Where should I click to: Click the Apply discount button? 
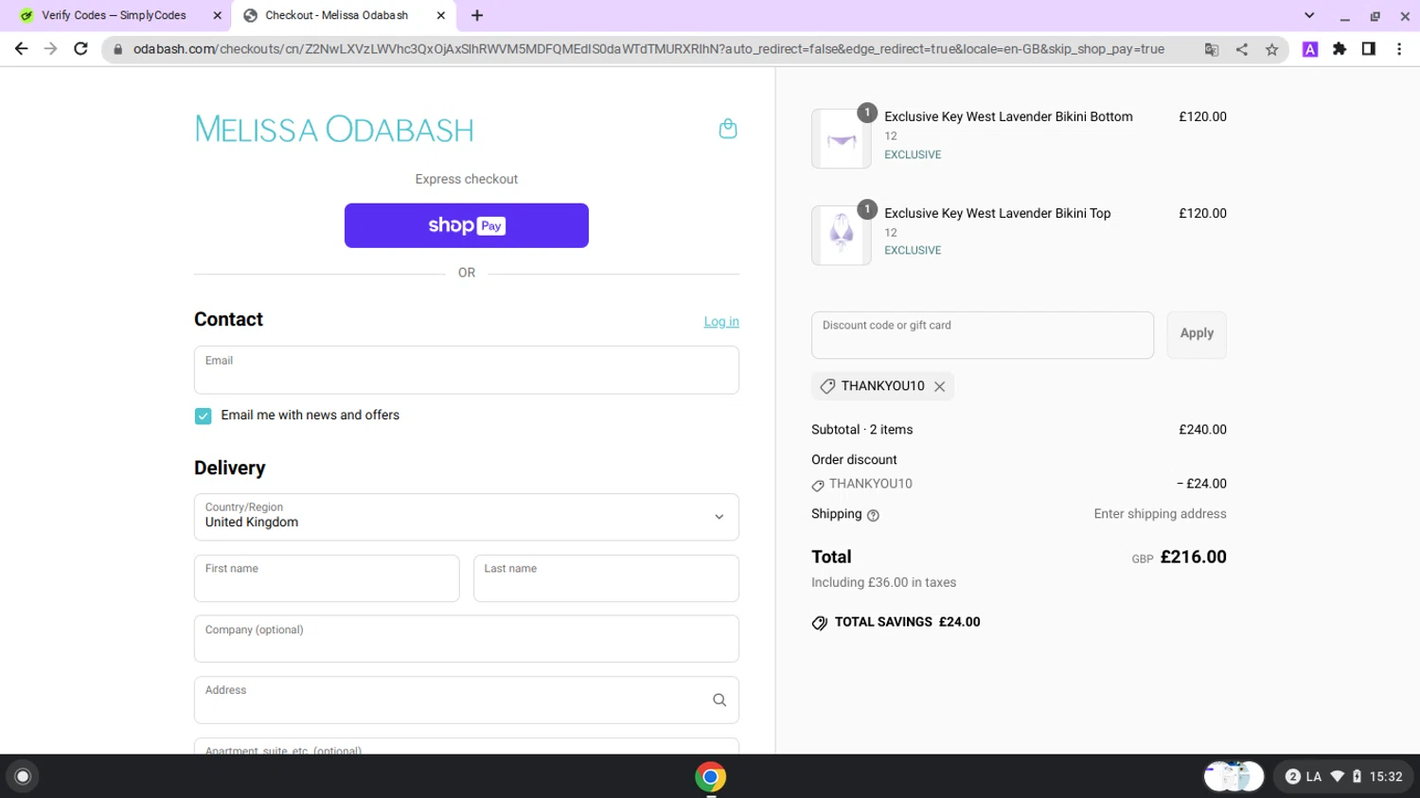coord(1197,334)
